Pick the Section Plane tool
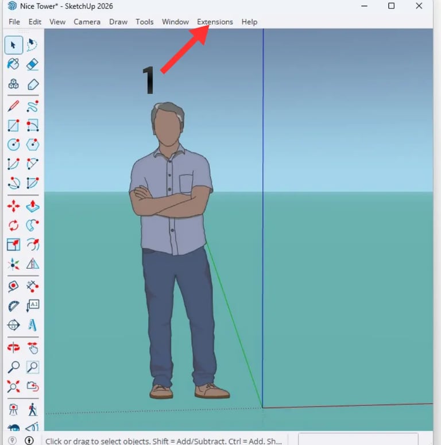 click(13, 325)
